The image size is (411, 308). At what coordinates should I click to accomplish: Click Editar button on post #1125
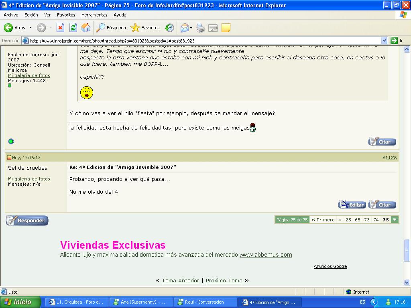tap(352, 205)
